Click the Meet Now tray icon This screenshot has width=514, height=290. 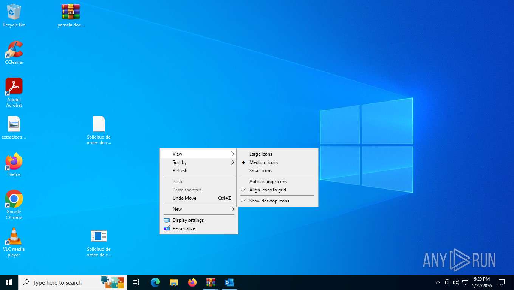point(447,282)
